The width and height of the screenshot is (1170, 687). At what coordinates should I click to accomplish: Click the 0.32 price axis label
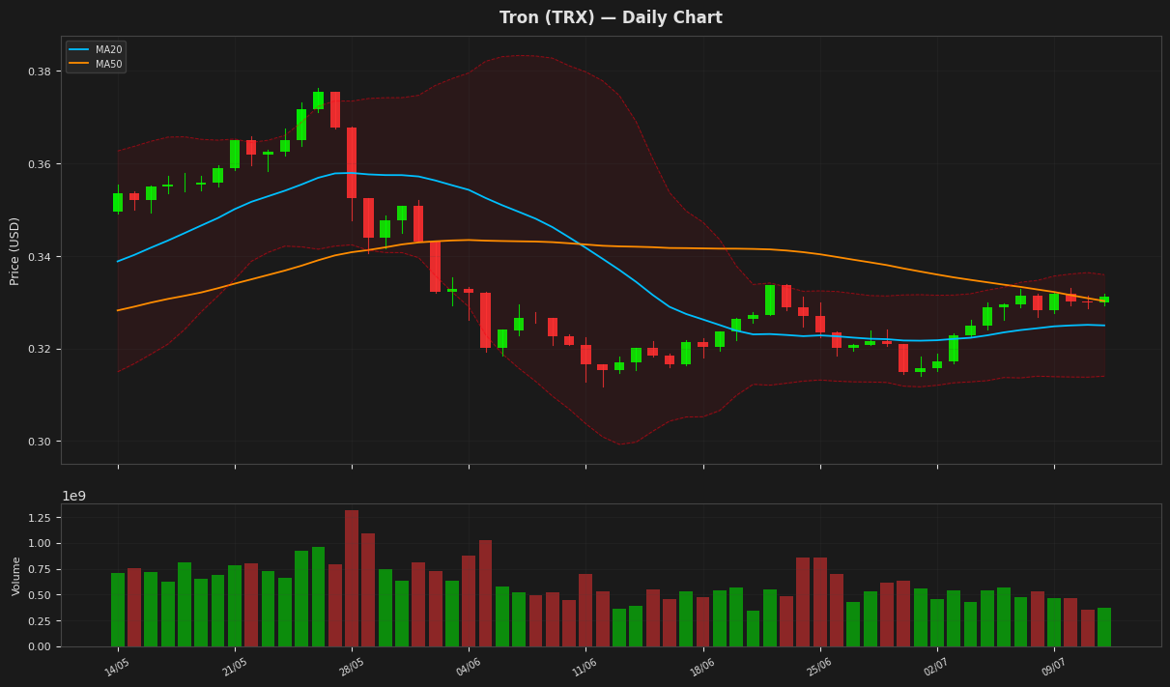point(40,349)
